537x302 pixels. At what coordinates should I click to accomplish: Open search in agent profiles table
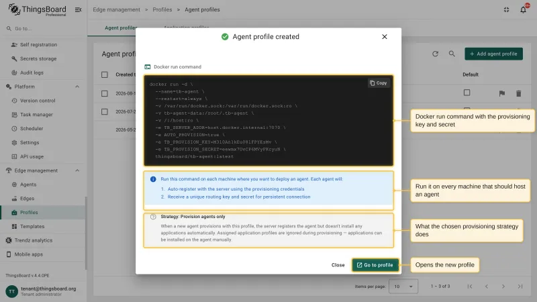(452, 54)
